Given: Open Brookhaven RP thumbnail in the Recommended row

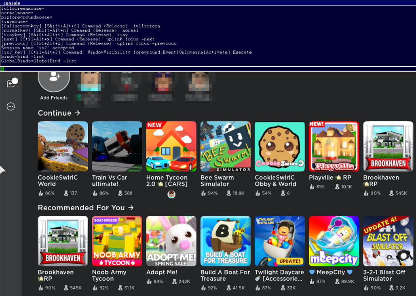Looking at the screenshot, I should [63, 241].
